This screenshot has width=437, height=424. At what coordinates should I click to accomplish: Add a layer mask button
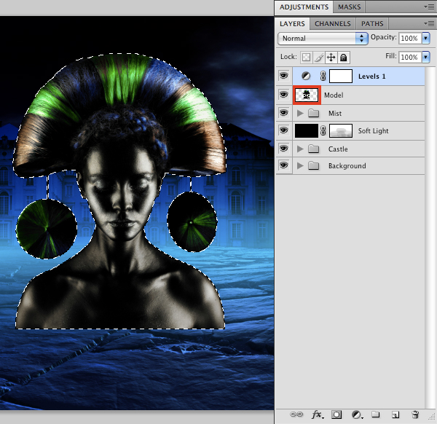click(336, 415)
